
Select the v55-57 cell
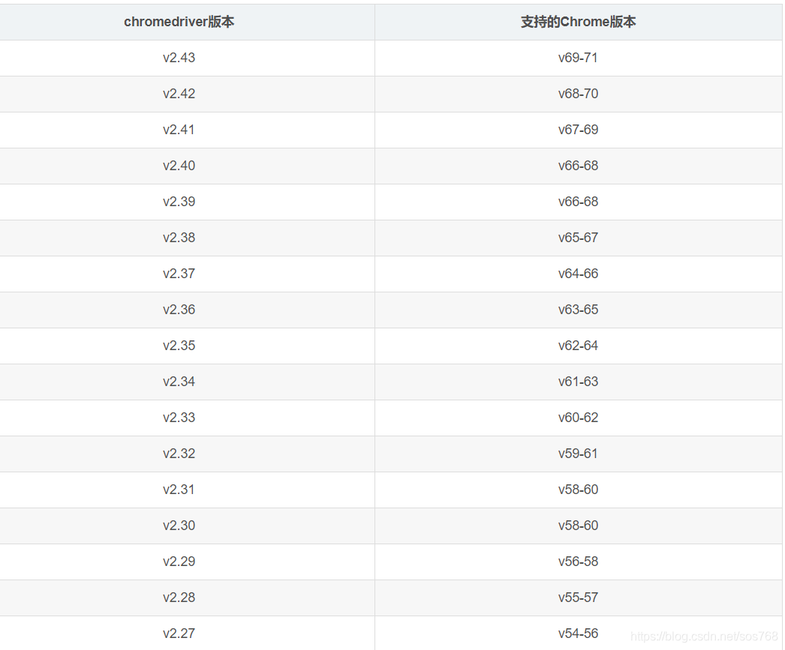coord(578,598)
